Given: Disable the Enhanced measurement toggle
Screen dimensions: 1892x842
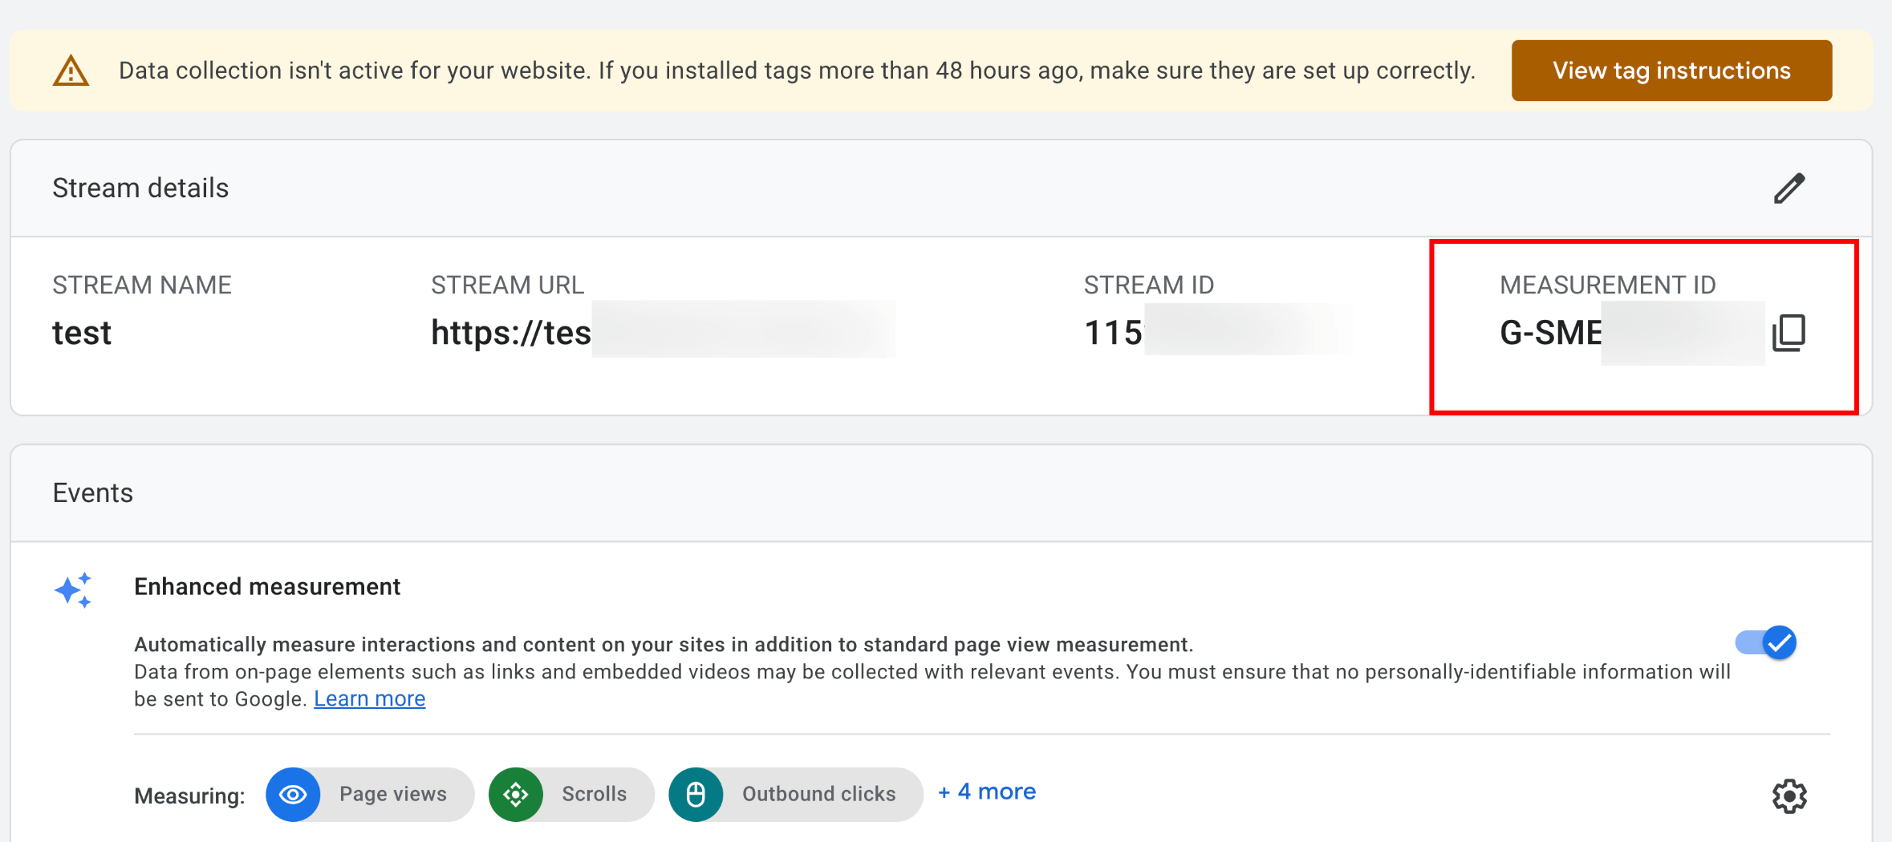Looking at the screenshot, I should tap(1766, 643).
